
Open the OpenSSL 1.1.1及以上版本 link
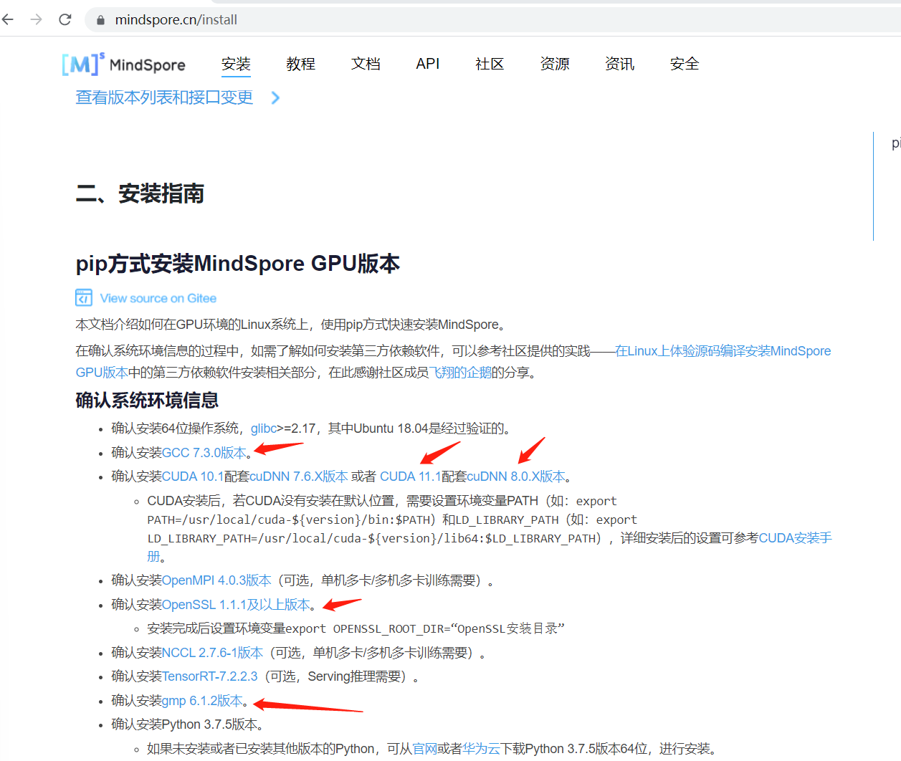pyautogui.click(x=236, y=605)
